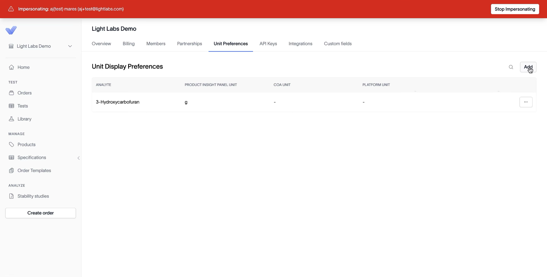This screenshot has width=547, height=277.
Task: Click the Light Labs checkmark logo
Action: [11, 30]
